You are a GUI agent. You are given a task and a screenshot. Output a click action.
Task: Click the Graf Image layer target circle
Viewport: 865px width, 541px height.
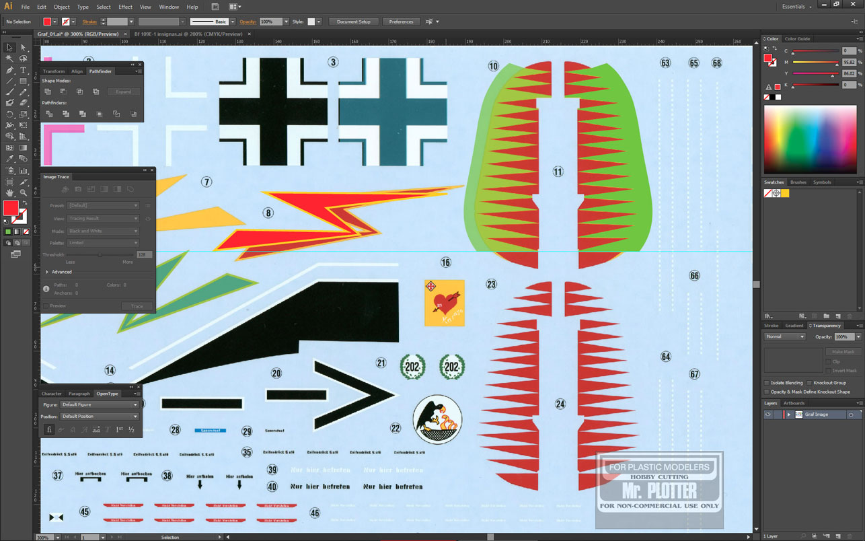(850, 414)
